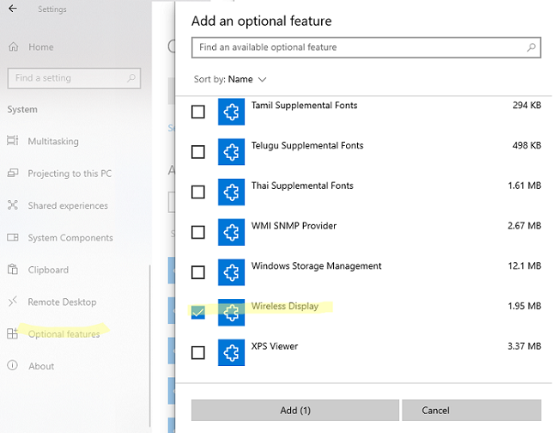
Task: Click the Home icon in sidebar
Action: pos(14,46)
